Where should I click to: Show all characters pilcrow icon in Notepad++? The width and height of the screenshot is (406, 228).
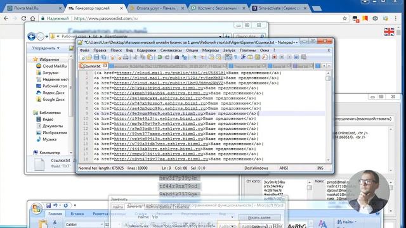(x=235, y=57)
